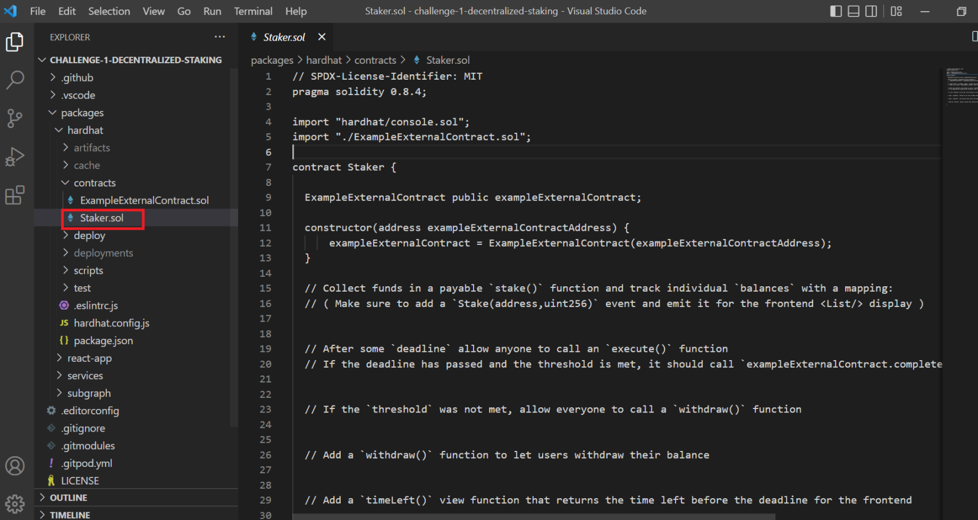Expand the subgraph folder
The image size is (978, 520).
pos(59,393)
